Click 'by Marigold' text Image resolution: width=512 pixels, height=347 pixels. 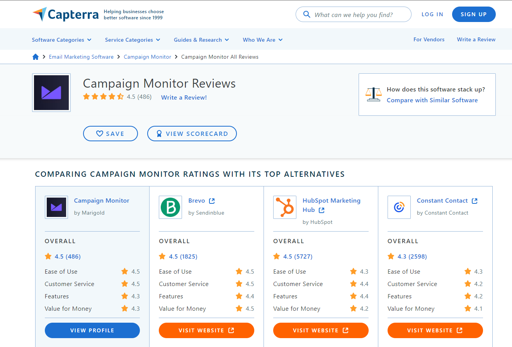pyautogui.click(x=89, y=213)
